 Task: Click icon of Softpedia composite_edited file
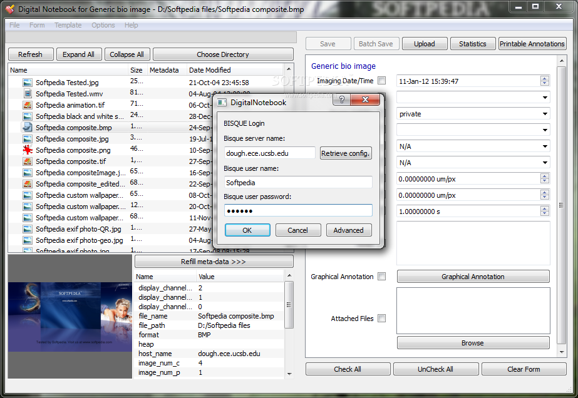pyautogui.click(x=28, y=184)
